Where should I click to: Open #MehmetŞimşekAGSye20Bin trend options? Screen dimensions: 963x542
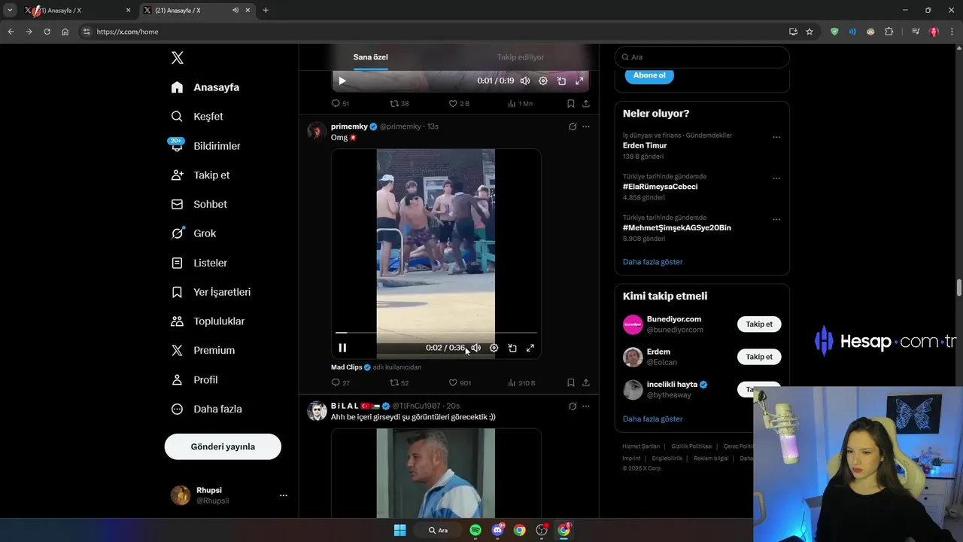(x=776, y=220)
